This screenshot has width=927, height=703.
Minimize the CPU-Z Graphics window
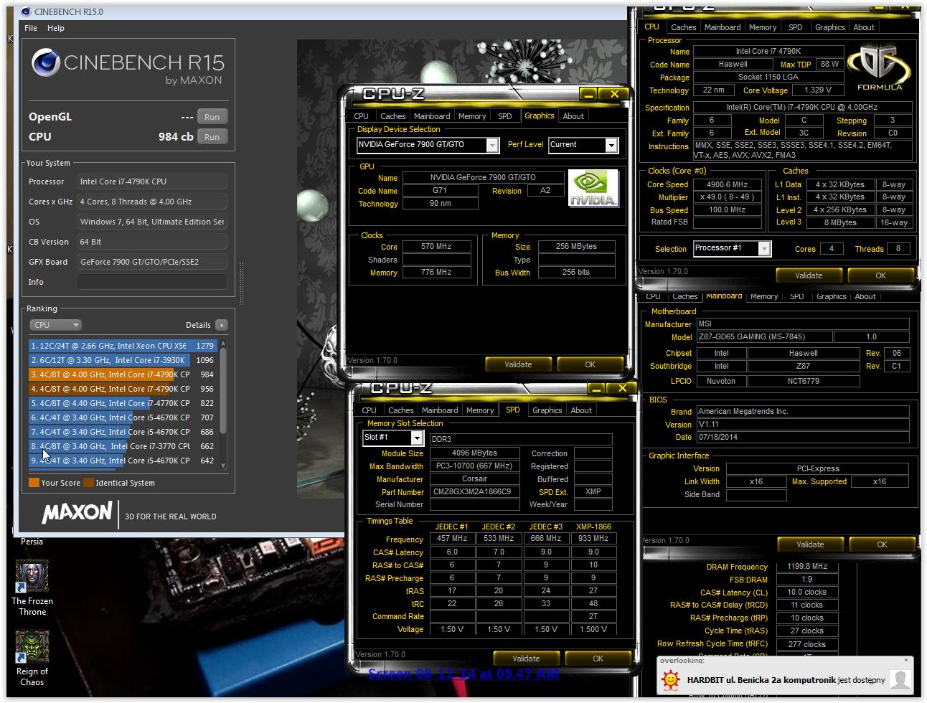(x=588, y=94)
